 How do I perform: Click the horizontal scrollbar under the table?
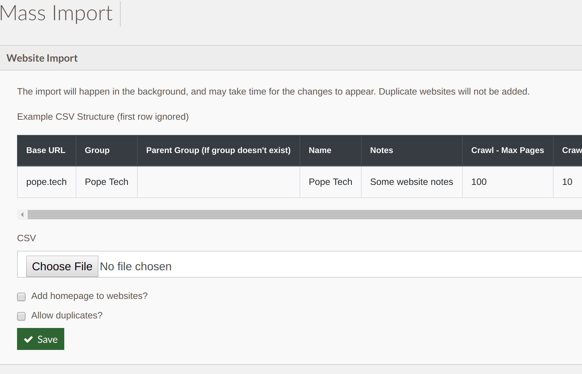(304, 215)
